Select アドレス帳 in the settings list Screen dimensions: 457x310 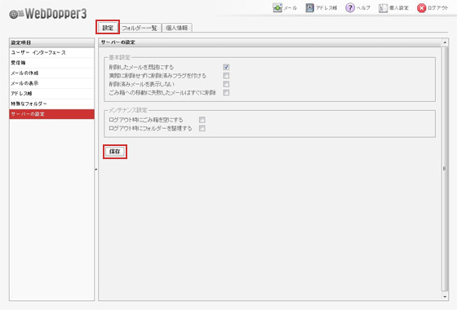click(x=52, y=94)
